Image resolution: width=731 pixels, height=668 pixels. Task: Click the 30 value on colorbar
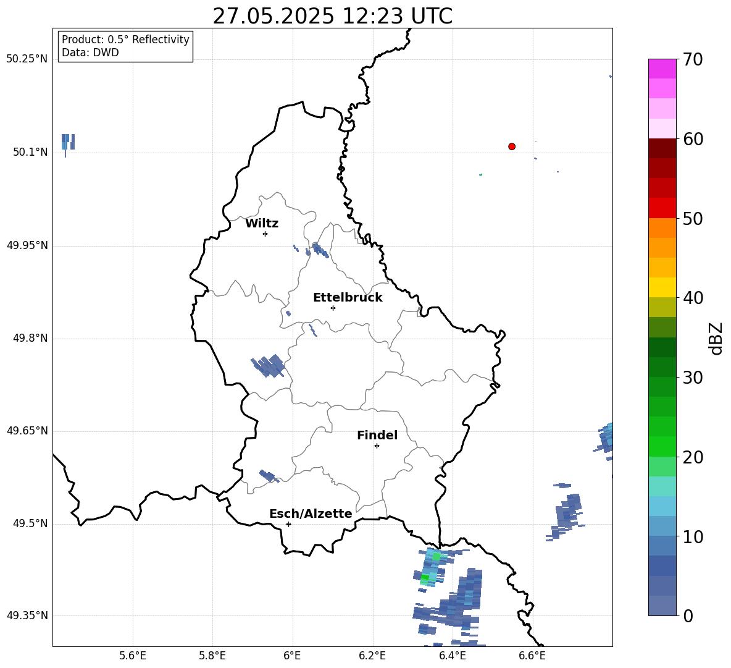coord(693,378)
